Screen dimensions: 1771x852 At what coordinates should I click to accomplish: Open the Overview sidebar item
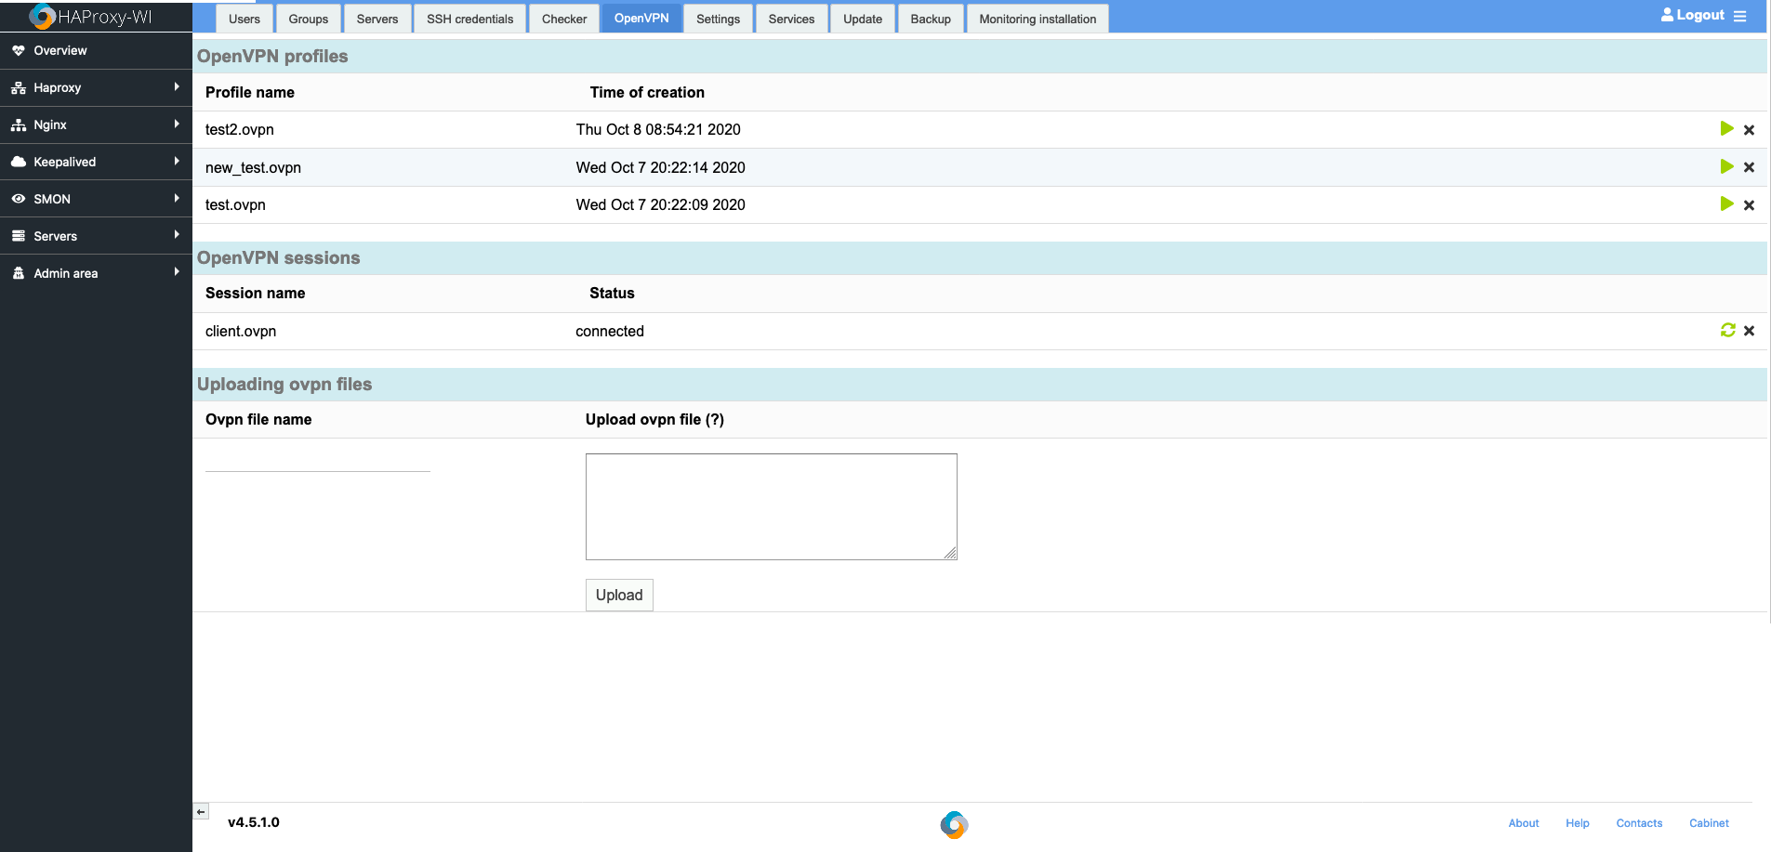pyautogui.click(x=96, y=50)
